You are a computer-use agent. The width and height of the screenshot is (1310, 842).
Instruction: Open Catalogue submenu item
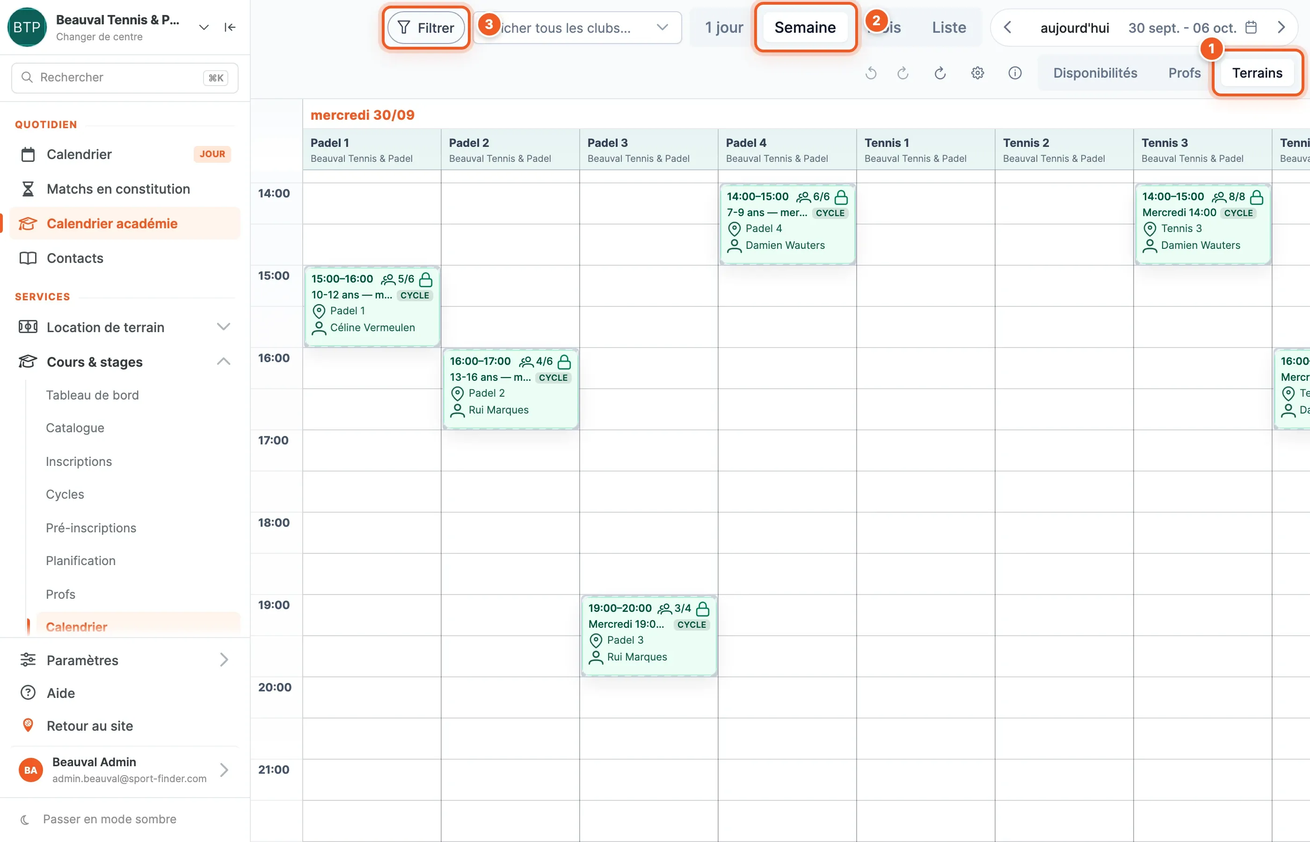click(x=75, y=428)
